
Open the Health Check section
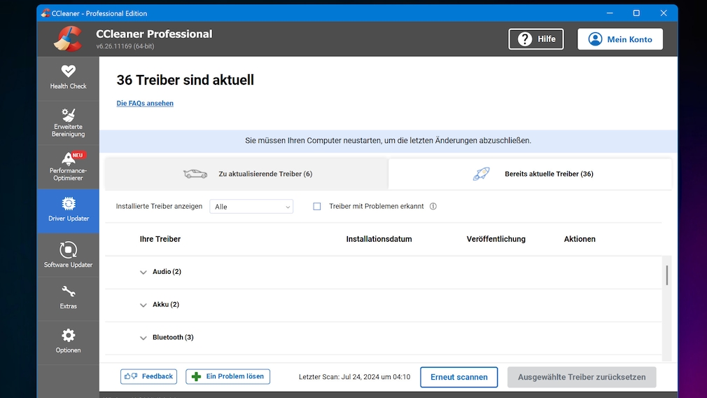68,78
